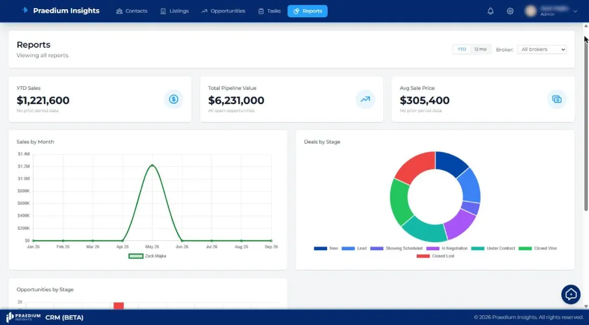Toggle the Closed Won legend item
Screen dimensions: 589x325
point(538,248)
